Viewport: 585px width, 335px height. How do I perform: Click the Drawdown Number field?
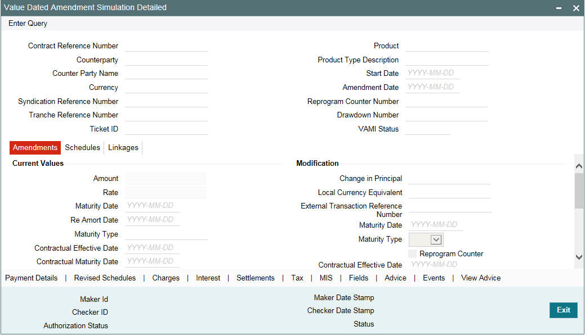pos(446,115)
